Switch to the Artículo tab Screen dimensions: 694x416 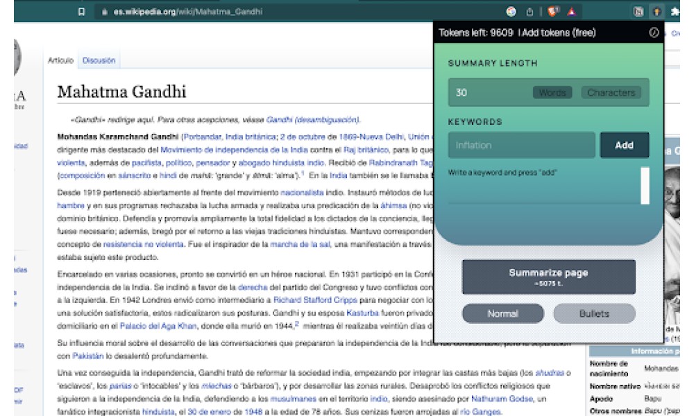[60, 60]
